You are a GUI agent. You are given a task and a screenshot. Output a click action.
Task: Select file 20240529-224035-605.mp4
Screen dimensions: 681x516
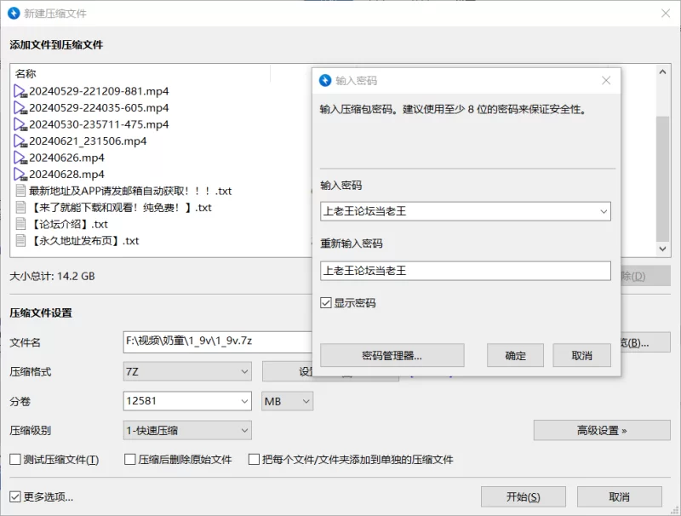pyautogui.click(x=99, y=108)
